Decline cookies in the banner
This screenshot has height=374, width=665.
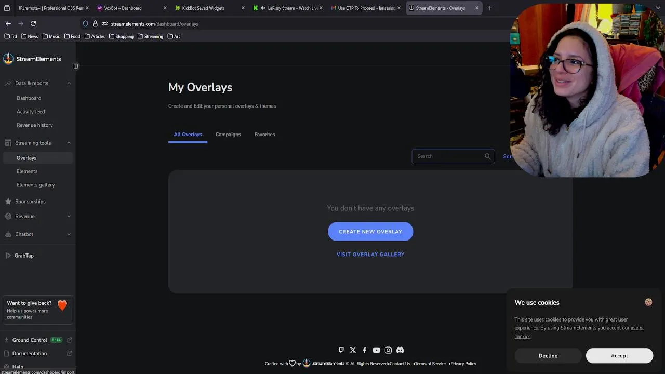[x=548, y=356]
